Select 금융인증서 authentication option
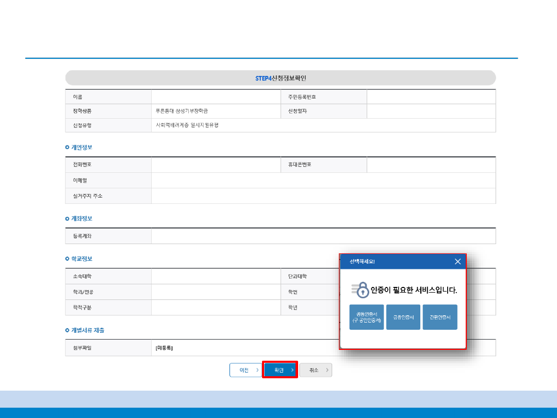Screen dimensions: 557x418 pos(403,317)
